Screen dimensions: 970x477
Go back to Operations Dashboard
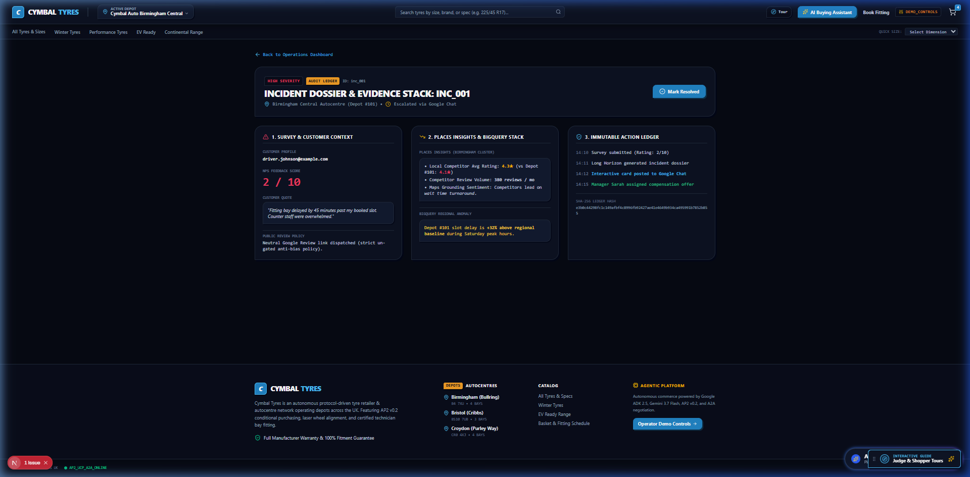(294, 55)
